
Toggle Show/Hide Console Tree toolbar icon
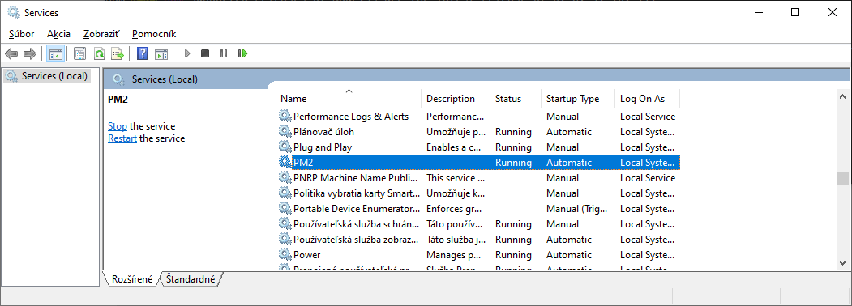click(x=55, y=53)
